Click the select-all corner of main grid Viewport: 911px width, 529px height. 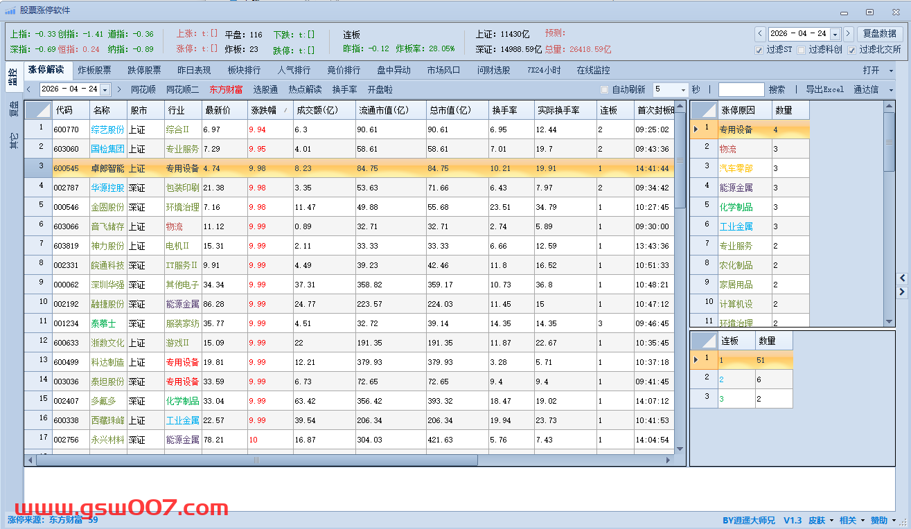38,110
